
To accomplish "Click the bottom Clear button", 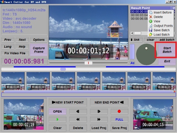I will (58, 128).
